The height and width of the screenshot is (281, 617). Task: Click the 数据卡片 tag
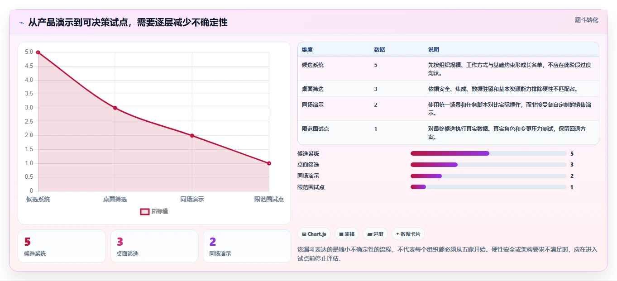tap(408, 234)
